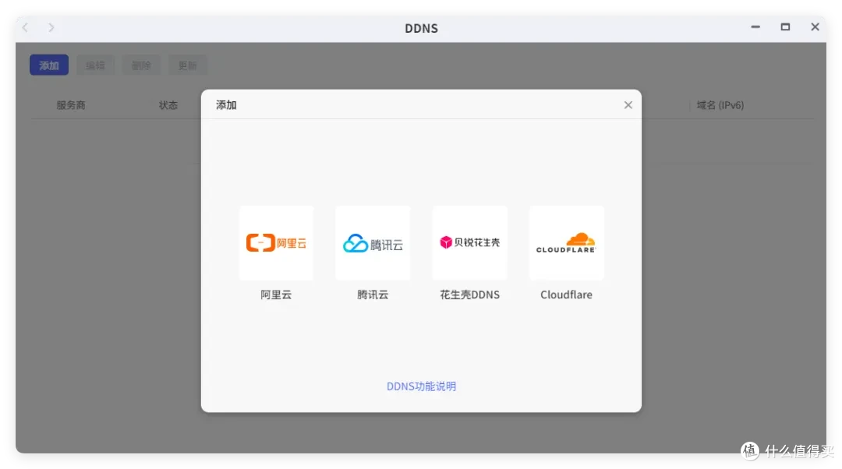Open the DDNS功能说明 link
Screen dimensions: 842x469
[x=422, y=386]
